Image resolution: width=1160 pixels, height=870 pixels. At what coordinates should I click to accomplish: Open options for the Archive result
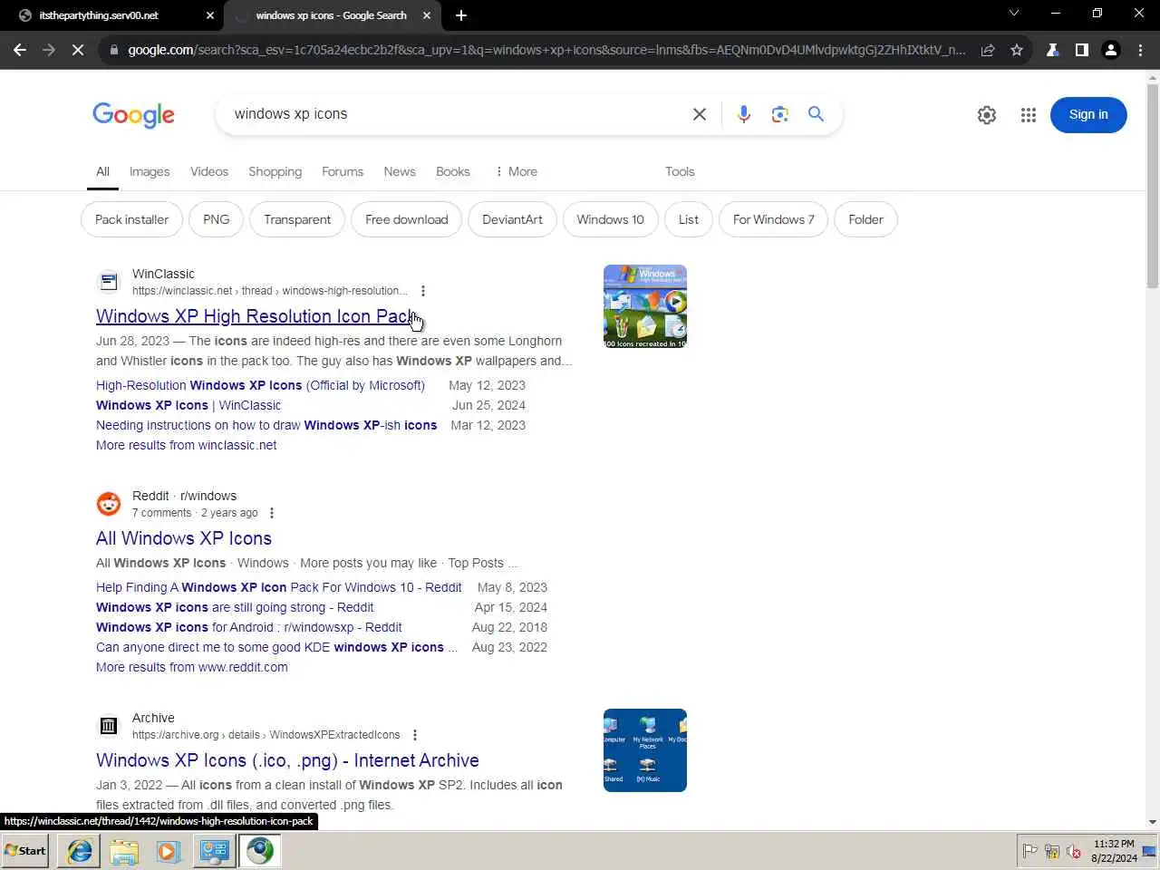pyautogui.click(x=414, y=735)
